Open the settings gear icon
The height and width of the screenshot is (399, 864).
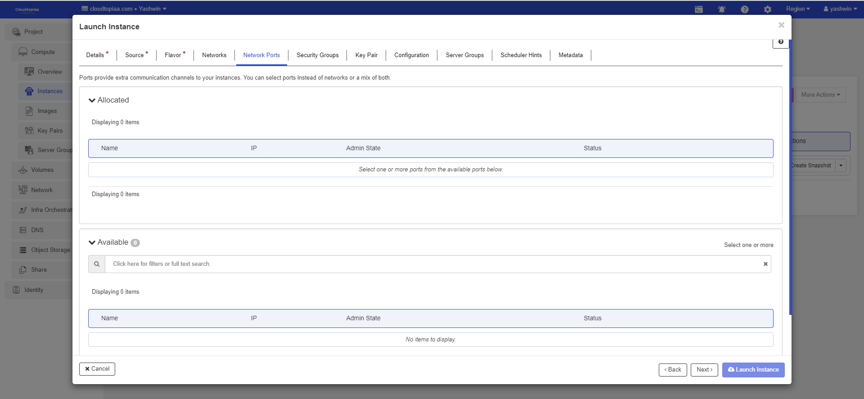[767, 9]
